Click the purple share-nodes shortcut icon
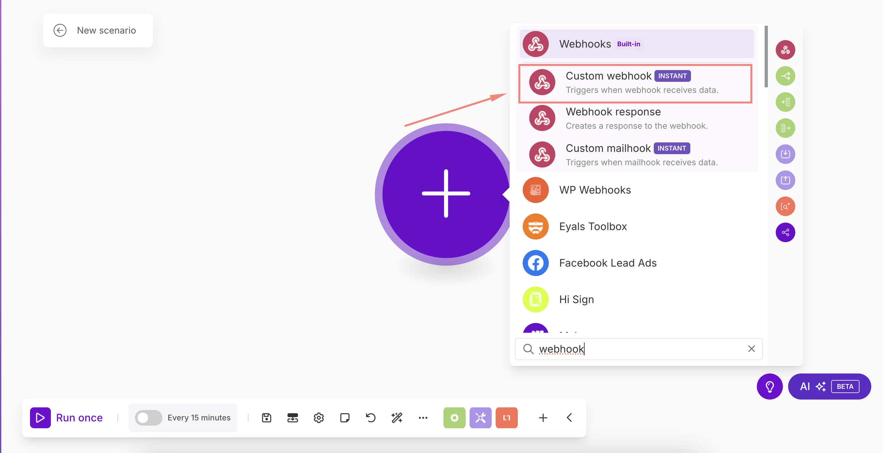883x453 pixels. (785, 232)
